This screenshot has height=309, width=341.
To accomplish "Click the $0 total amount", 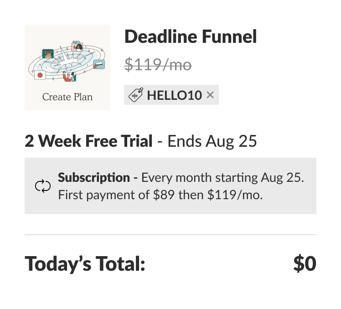I will (x=305, y=263).
